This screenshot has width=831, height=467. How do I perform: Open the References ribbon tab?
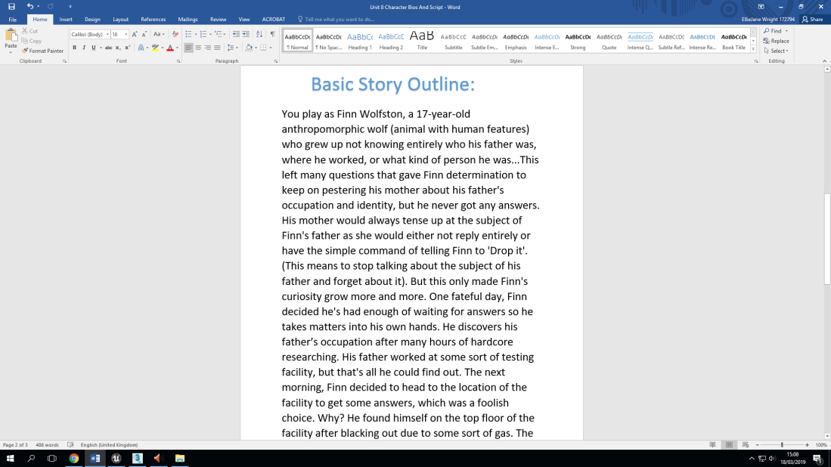tap(153, 20)
